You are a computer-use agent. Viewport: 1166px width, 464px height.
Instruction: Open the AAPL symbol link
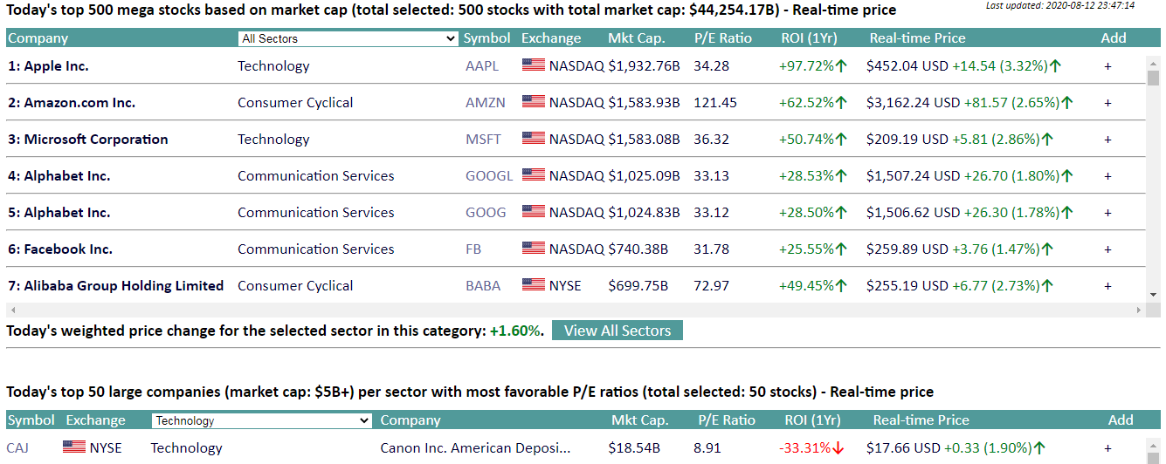(x=482, y=66)
